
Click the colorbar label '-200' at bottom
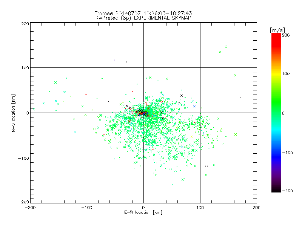coord(287,191)
